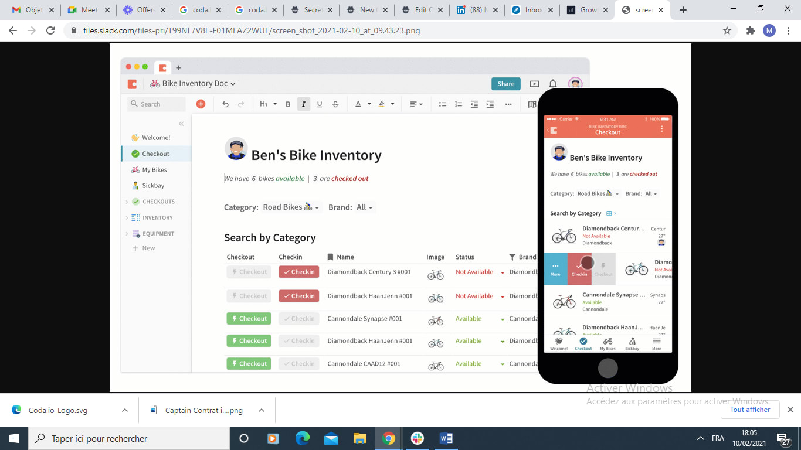Insert a numbered list from the toolbar

point(459,104)
